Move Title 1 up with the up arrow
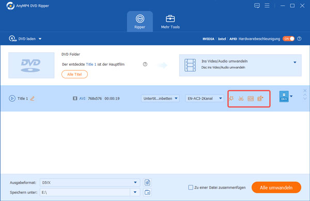This screenshot has height=201, width=310. click(x=305, y=95)
